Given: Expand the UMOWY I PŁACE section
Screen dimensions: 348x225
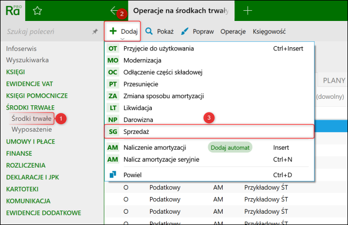Looking at the screenshot, I should [31, 142].
